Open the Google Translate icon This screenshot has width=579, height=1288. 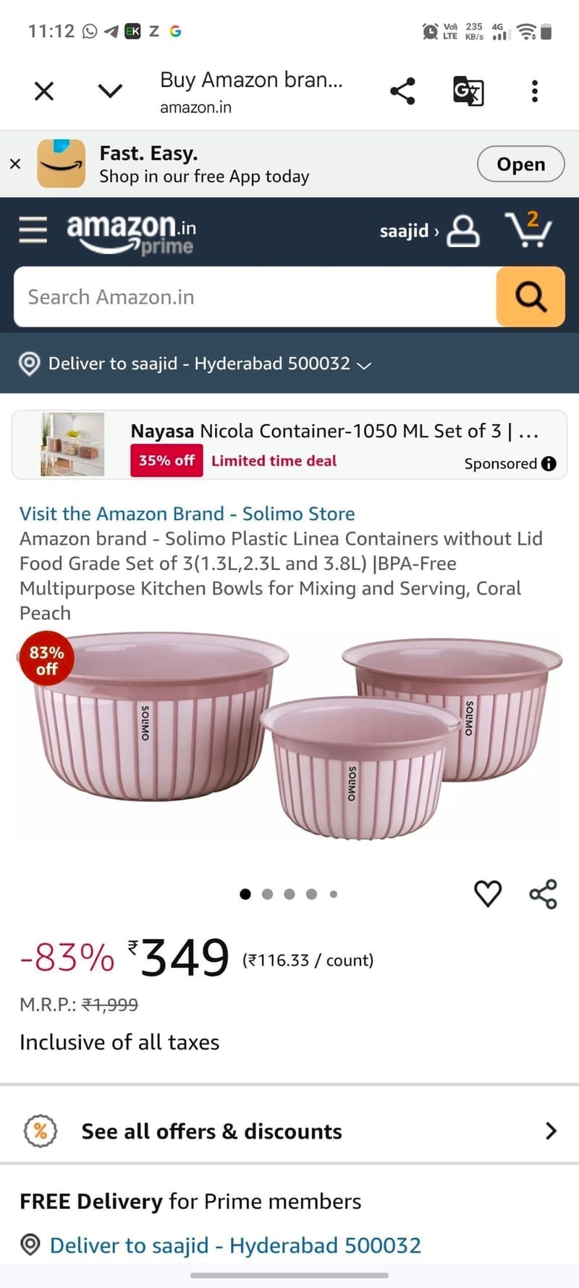[468, 91]
